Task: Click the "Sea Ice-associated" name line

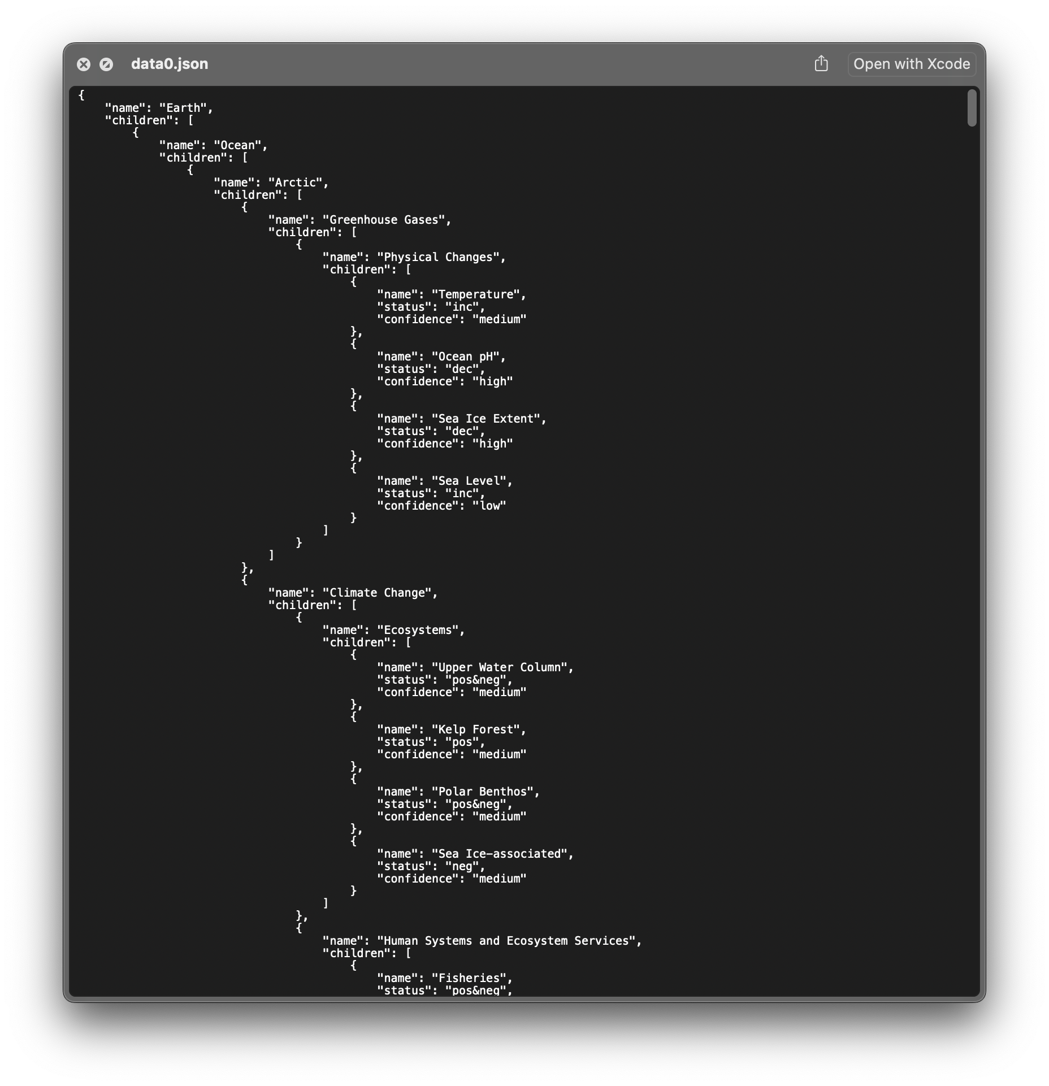Action: point(475,854)
